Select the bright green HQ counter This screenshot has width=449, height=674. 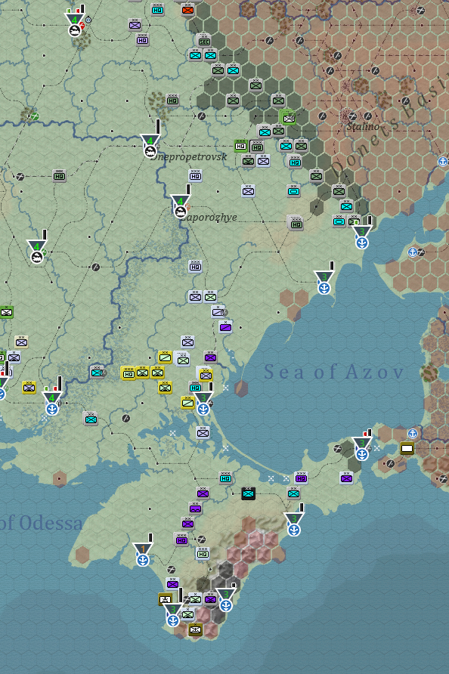[x=240, y=146]
